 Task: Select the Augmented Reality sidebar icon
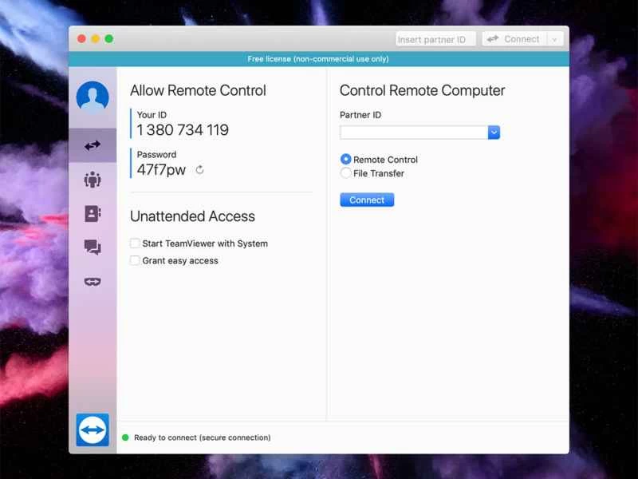93,282
